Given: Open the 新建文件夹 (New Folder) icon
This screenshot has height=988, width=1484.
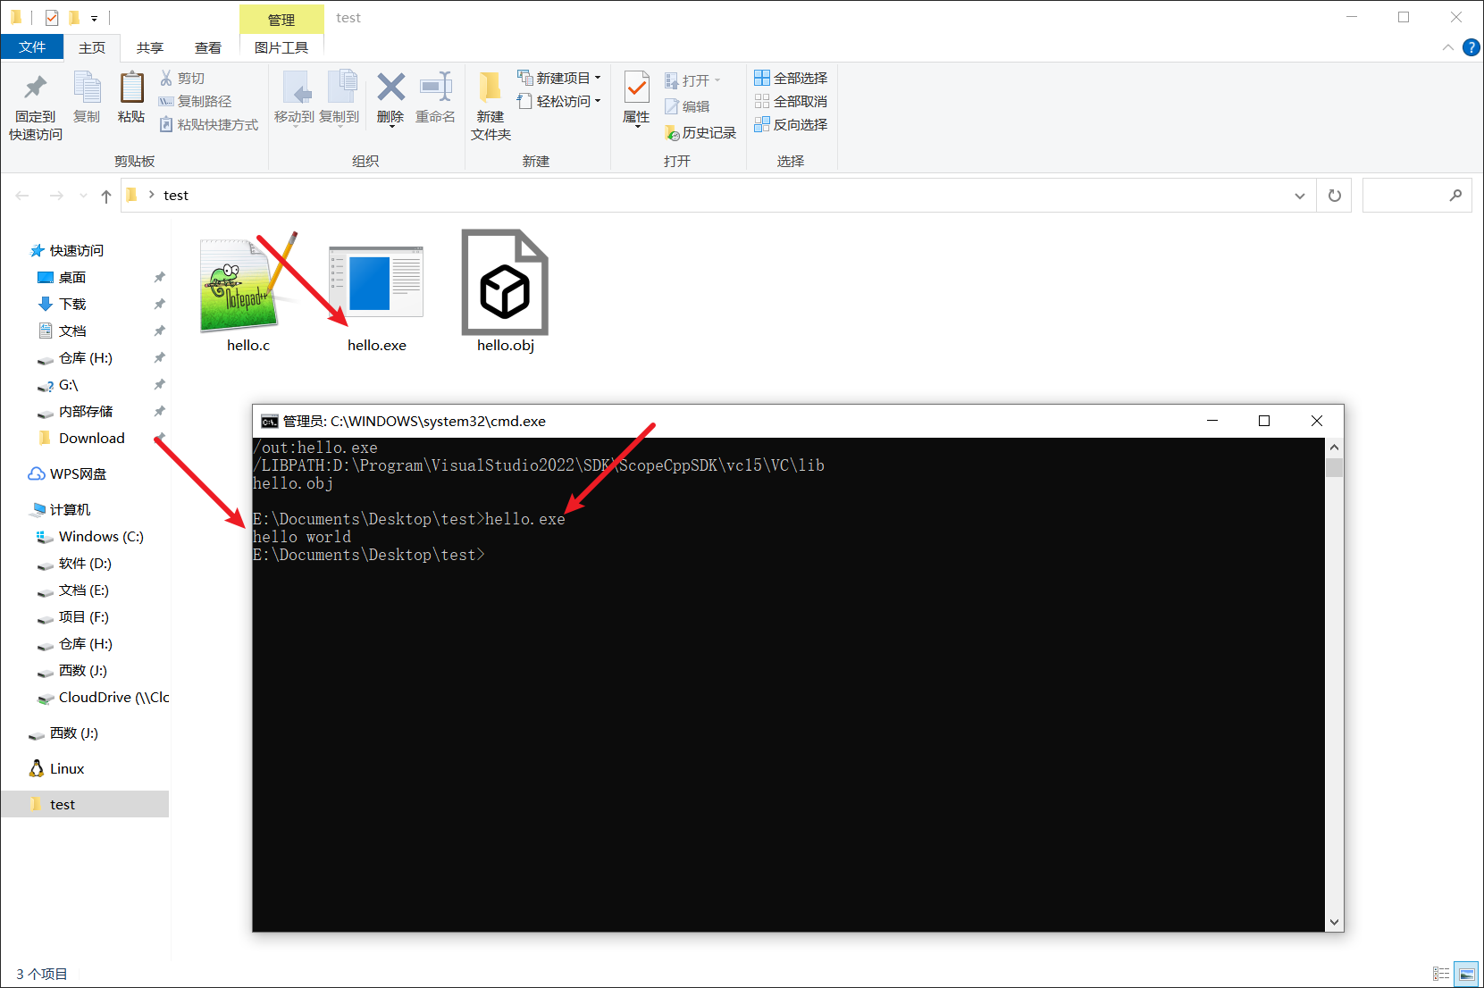Looking at the screenshot, I should (x=490, y=103).
